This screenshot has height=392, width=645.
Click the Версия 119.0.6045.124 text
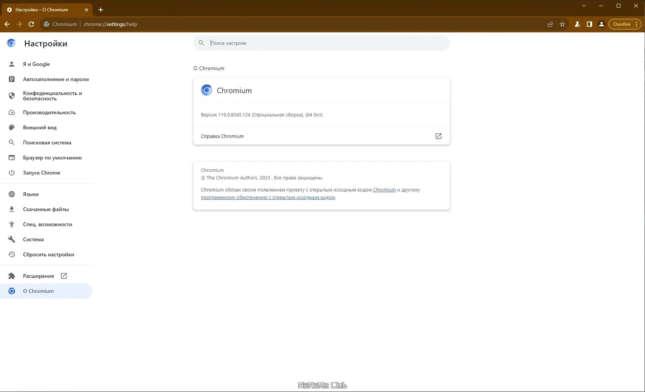click(262, 115)
